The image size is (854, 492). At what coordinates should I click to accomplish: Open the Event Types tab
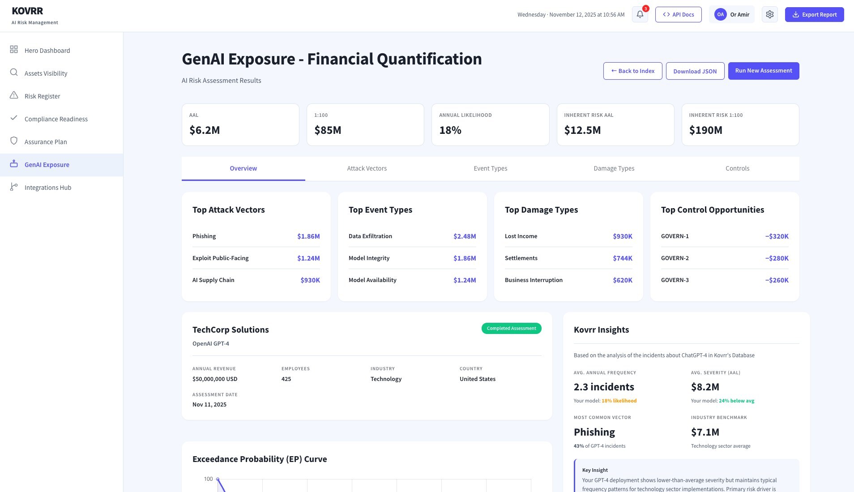490,168
